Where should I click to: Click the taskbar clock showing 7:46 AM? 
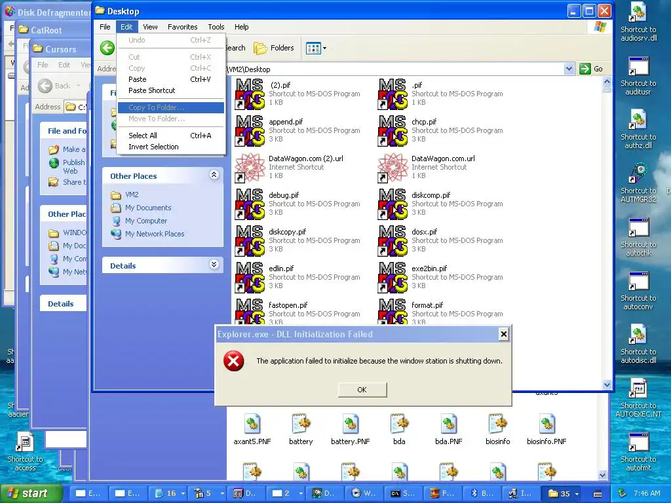coord(646,493)
